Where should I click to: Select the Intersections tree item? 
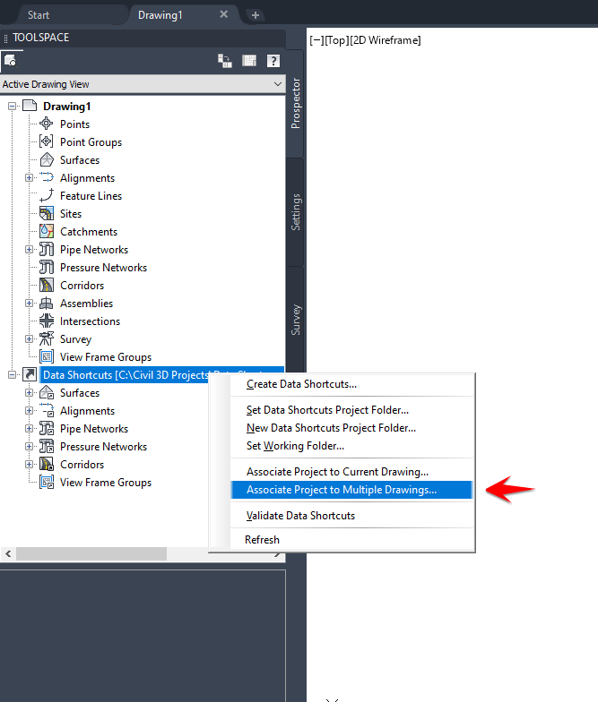click(90, 321)
